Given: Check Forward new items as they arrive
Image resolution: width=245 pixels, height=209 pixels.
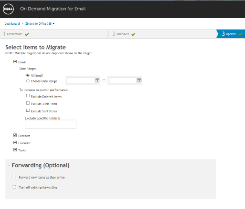Looking at the screenshot, I should pyautogui.click(x=14, y=177).
